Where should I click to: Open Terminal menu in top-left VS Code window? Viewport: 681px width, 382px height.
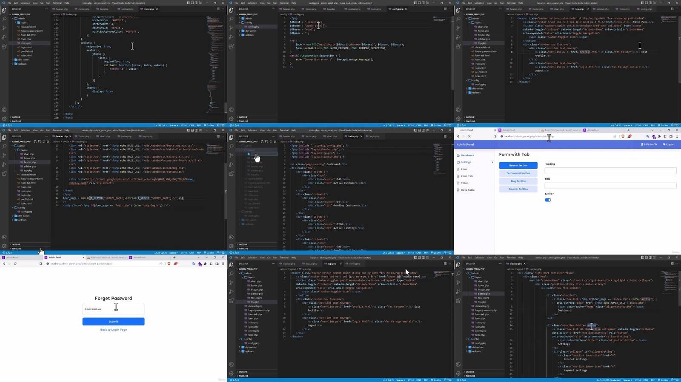57,3
